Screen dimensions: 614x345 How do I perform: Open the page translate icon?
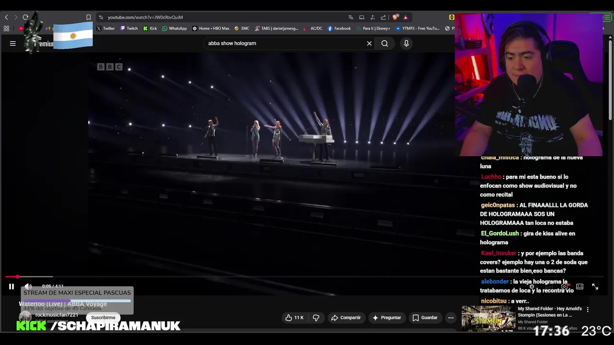[x=351, y=17]
